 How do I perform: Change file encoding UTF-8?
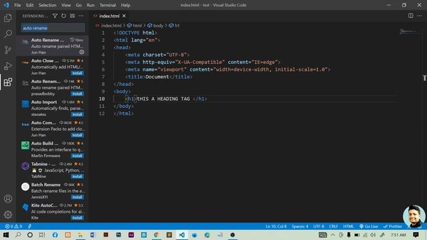tap(319, 227)
